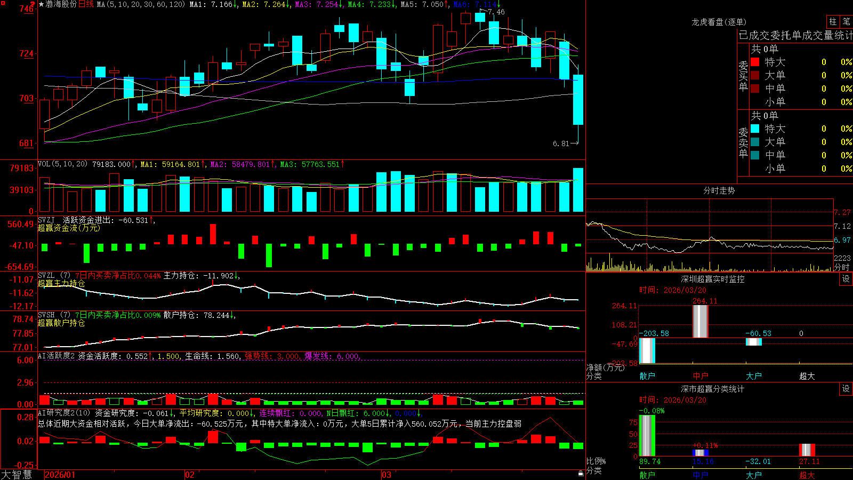This screenshot has height=480, width=853.
Task: Open MA(5,10,20,30,60,120) indicator parameters
Action: [141, 4]
